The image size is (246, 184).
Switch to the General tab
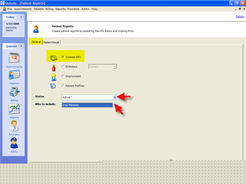coord(36,42)
